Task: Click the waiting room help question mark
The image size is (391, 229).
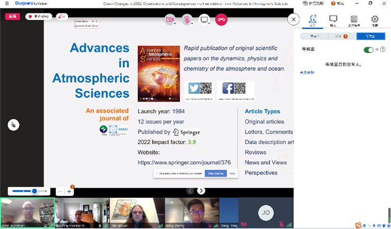Action: click(x=382, y=50)
